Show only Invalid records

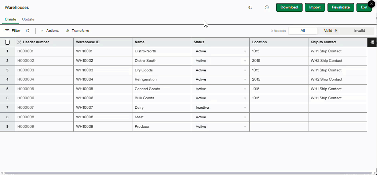click(x=359, y=31)
